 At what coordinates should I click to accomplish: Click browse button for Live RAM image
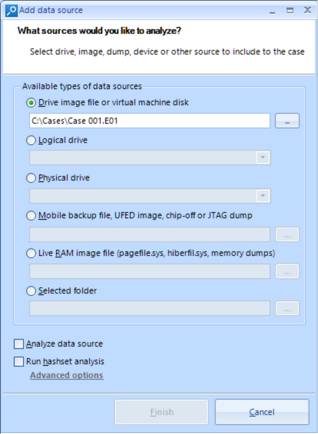tap(287, 271)
